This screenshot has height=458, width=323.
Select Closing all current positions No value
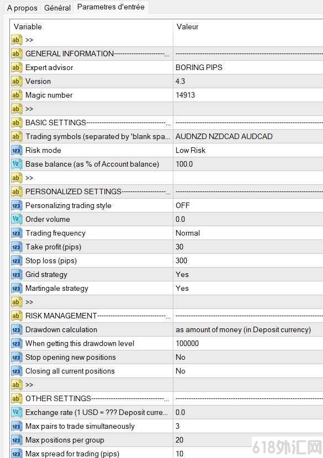[248, 371]
